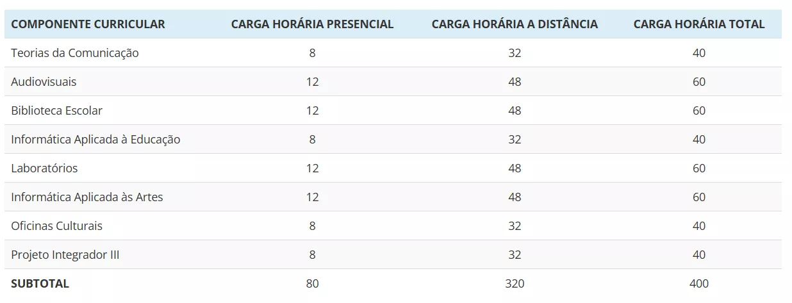
Task: Click the CARGA HORÁRIA TOTAL header
Action: point(698,24)
